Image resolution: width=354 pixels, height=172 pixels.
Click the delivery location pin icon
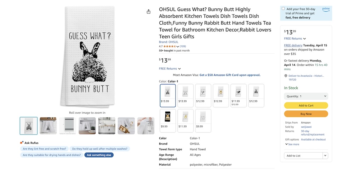(286, 76)
